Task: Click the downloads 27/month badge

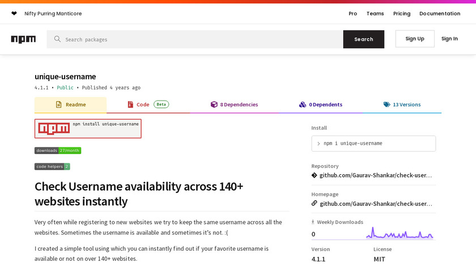Action: point(58,150)
